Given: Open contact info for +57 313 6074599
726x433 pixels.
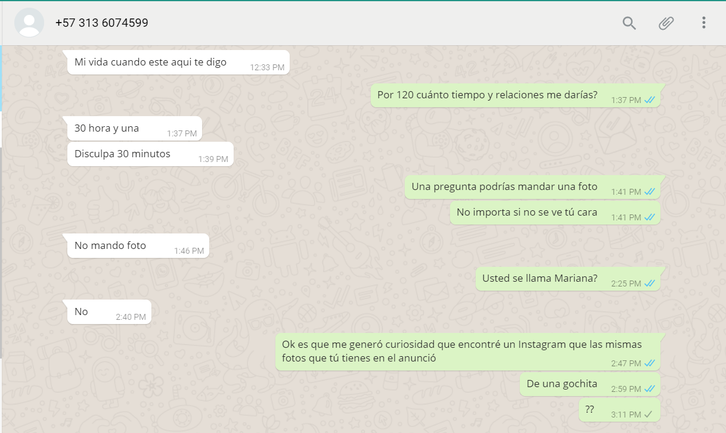Looking at the screenshot, I should pos(102,23).
